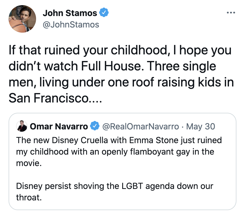This screenshot has height=217, width=245.
Task: Click 'If that ruined your childhood' line
Action: point(120,50)
